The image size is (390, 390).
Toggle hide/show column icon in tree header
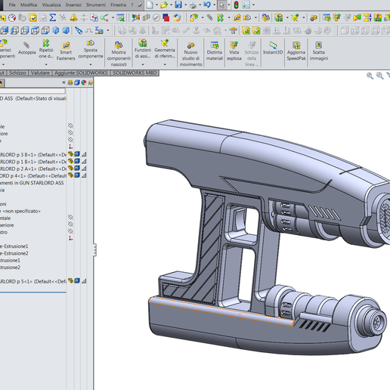tap(70, 82)
